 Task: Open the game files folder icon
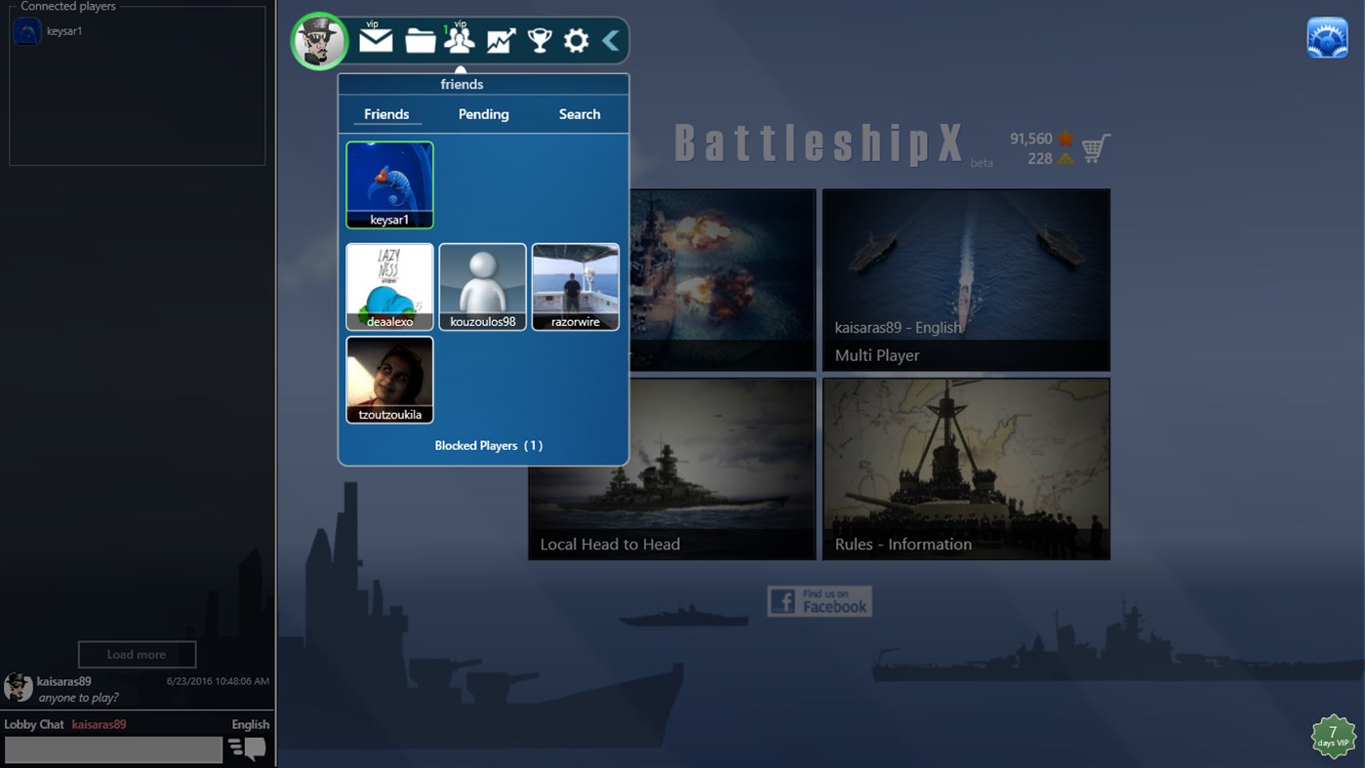click(418, 40)
